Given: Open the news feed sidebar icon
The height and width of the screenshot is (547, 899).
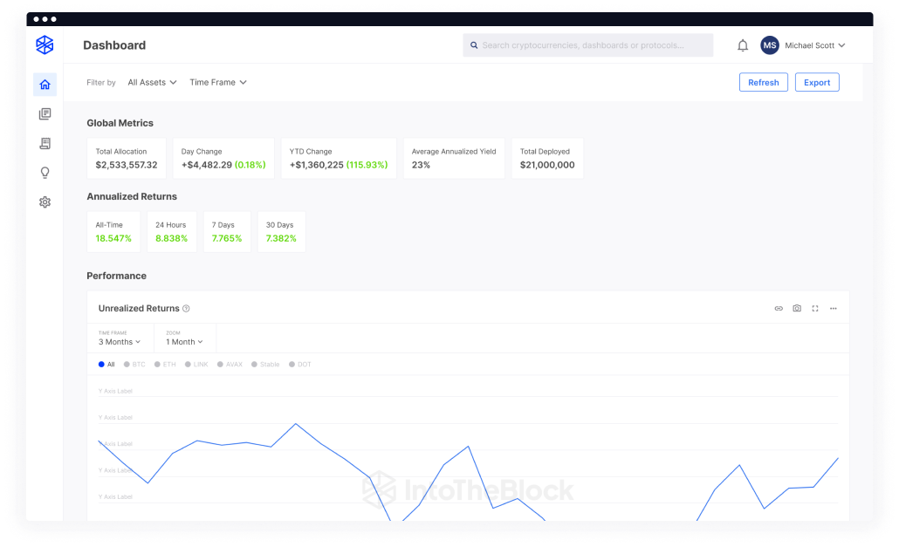Looking at the screenshot, I should pos(45,114).
